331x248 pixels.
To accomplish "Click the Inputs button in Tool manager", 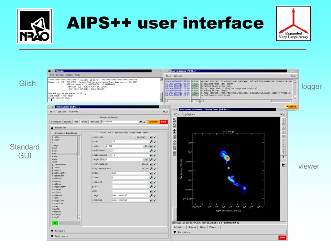I will click(x=68, y=122).
